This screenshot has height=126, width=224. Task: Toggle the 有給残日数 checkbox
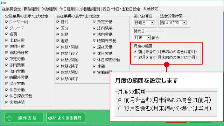[x=6, y=53]
